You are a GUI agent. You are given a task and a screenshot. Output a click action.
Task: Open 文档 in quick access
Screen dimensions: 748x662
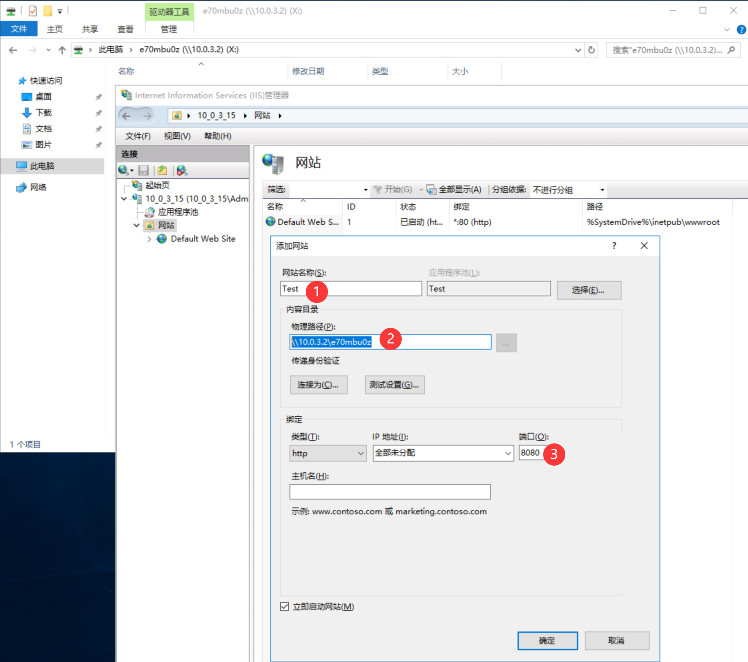click(44, 129)
